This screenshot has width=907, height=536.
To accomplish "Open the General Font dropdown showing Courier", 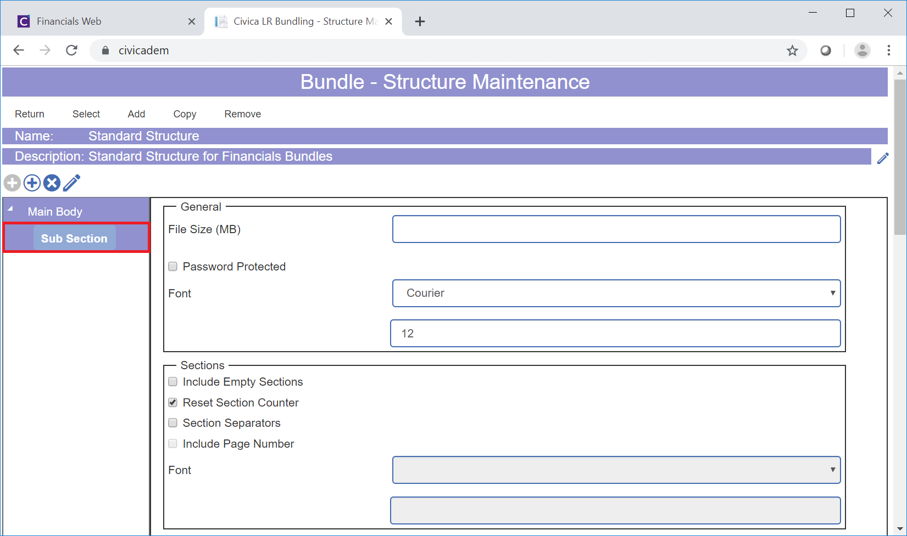I will click(x=616, y=293).
